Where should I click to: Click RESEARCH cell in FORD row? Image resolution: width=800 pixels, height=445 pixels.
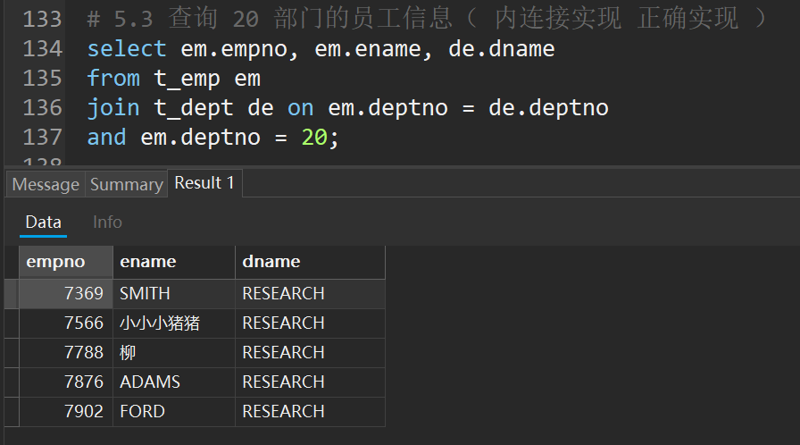pyautogui.click(x=310, y=412)
